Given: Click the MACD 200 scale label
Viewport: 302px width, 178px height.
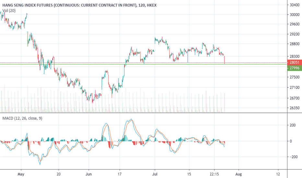Looking at the screenshot, I should (293, 125).
